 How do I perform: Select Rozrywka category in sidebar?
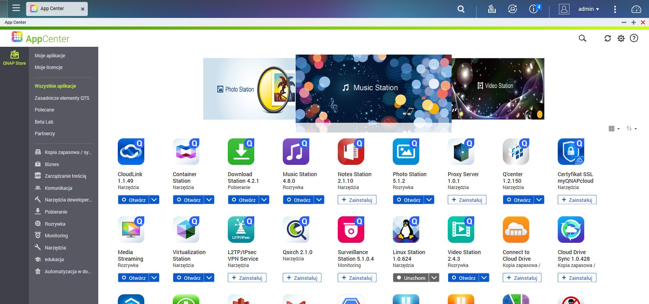coord(50,224)
